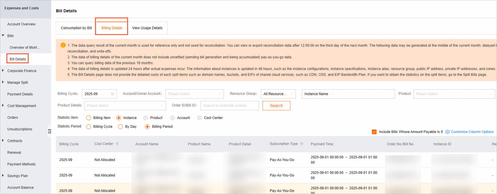Image resolution: width=497 pixels, height=194 pixels.
Task: Collapse the Bills tree section
Action: tap(3, 36)
